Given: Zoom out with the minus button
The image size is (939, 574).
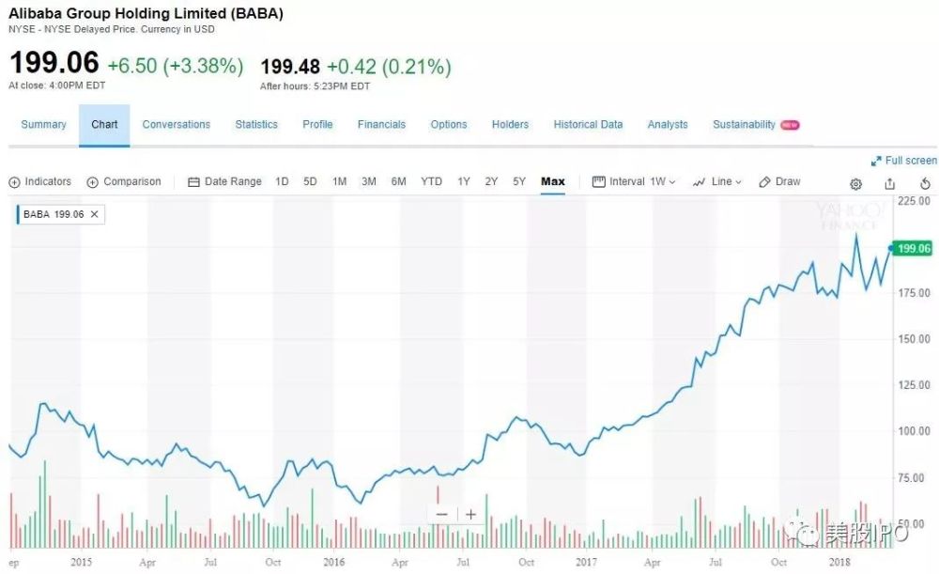Looking at the screenshot, I should pos(442,515).
